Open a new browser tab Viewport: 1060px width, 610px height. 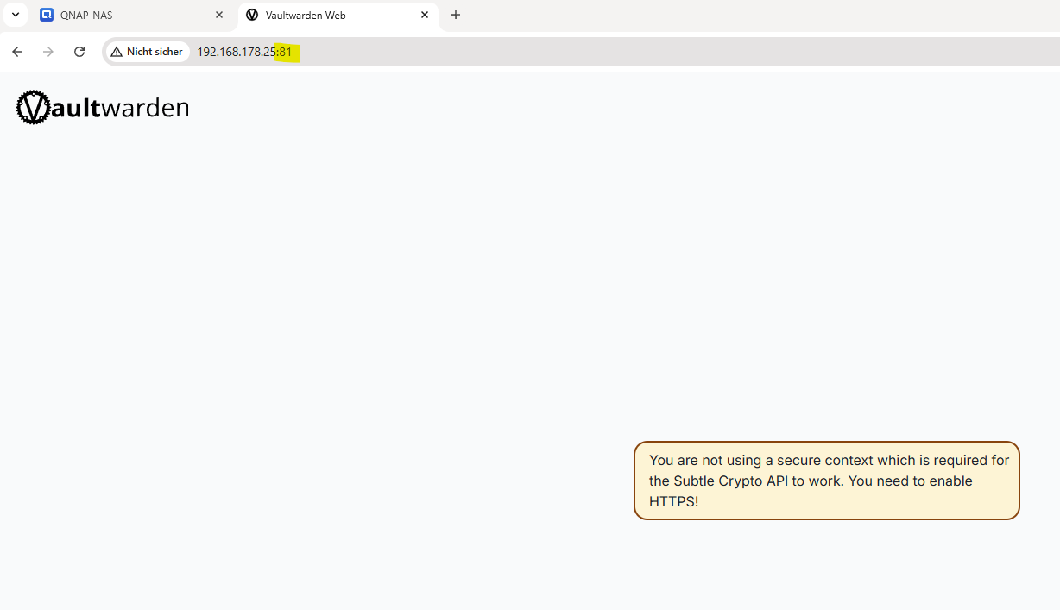[456, 15]
